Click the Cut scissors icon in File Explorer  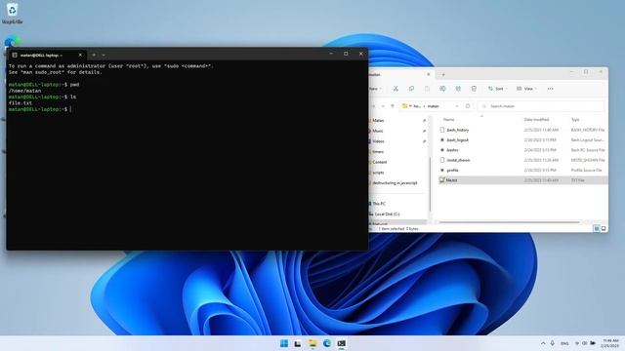point(396,89)
